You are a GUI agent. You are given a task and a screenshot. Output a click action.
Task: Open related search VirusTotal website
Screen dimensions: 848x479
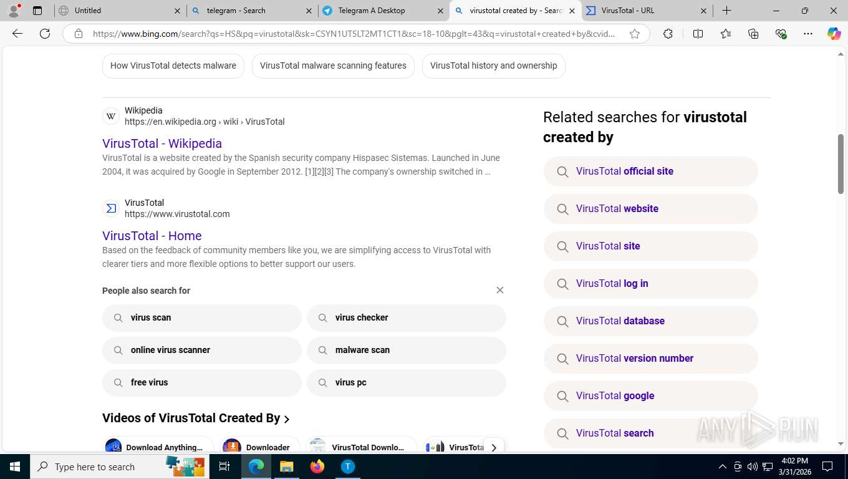tap(651, 209)
